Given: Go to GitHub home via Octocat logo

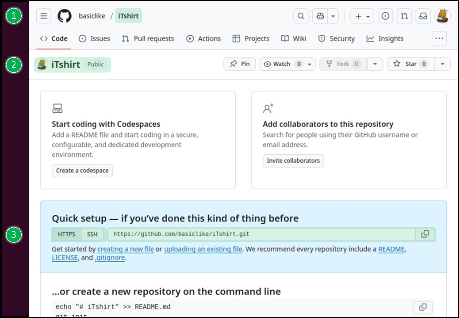Looking at the screenshot, I should tap(64, 16).
